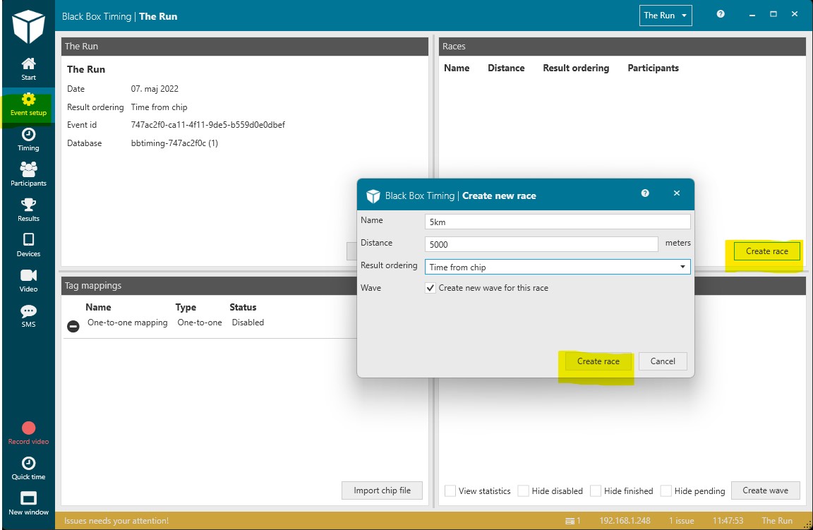Click the cube icon in the dialog title
This screenshot has height=530, width=813.
(x=373, y=195)
